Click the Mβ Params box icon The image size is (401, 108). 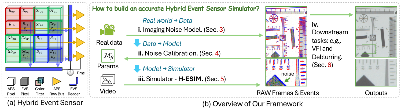pos(108,55)
